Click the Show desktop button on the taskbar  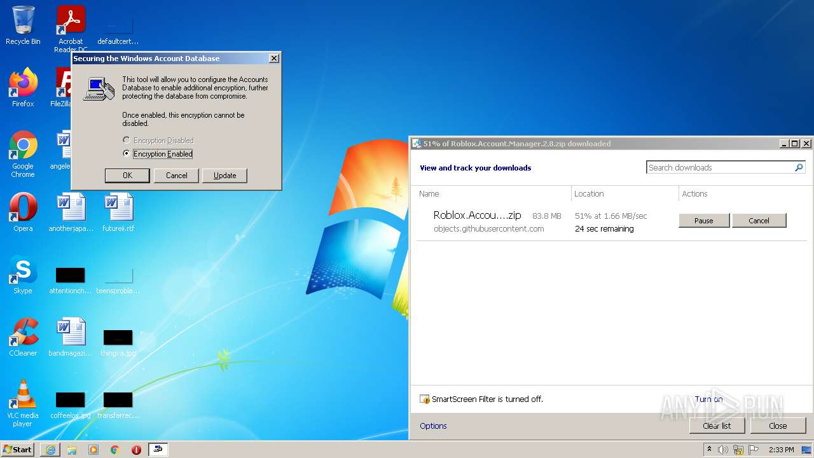807,450
